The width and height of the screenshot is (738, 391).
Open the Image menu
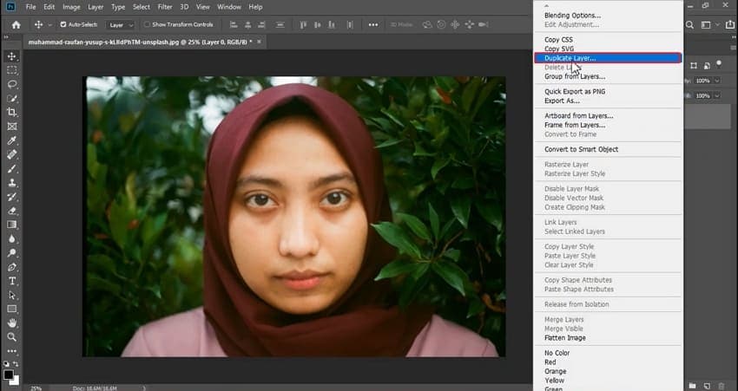click(71, 7)
